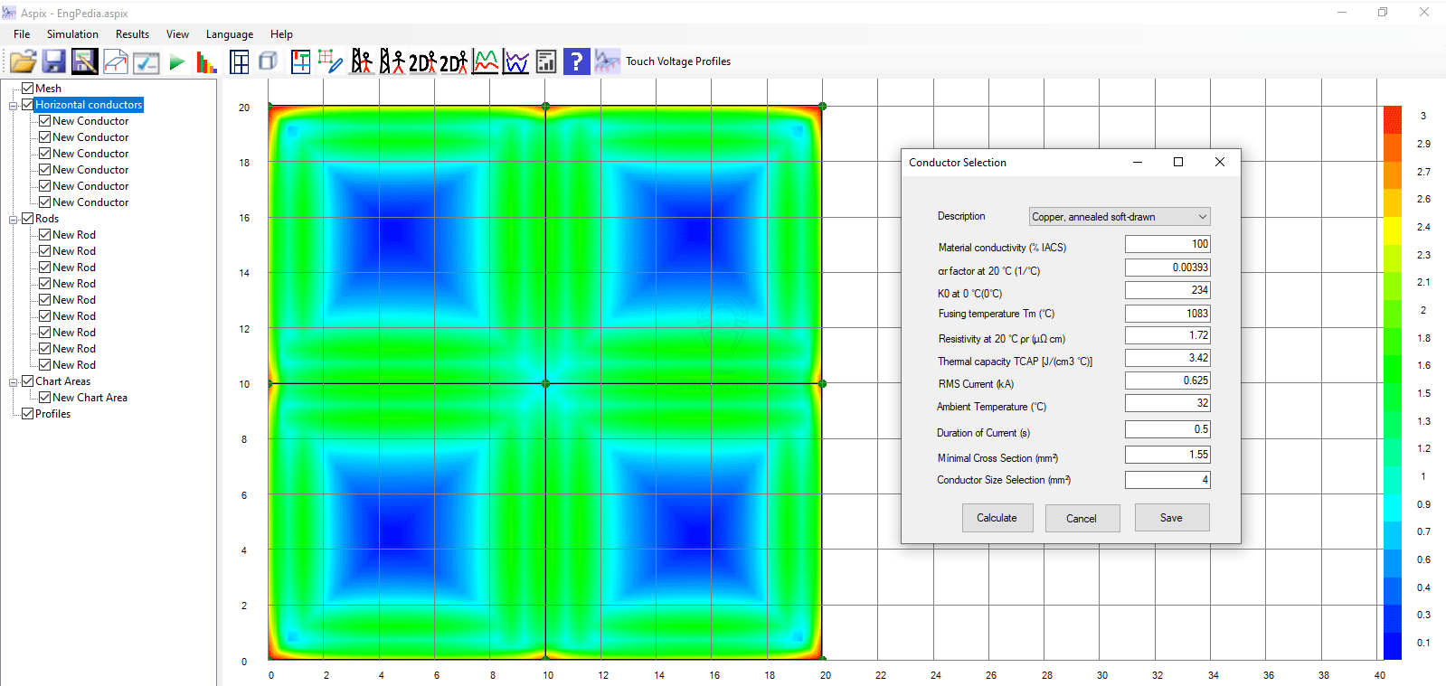Click the report calculator icon
The image size is (1446, 686).
pos(546,61)
